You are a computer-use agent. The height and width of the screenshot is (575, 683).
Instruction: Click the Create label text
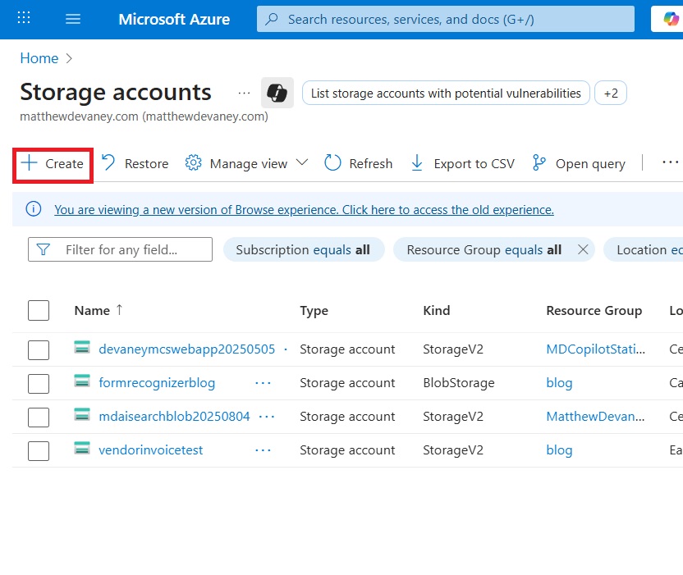[x=65, y=164]
